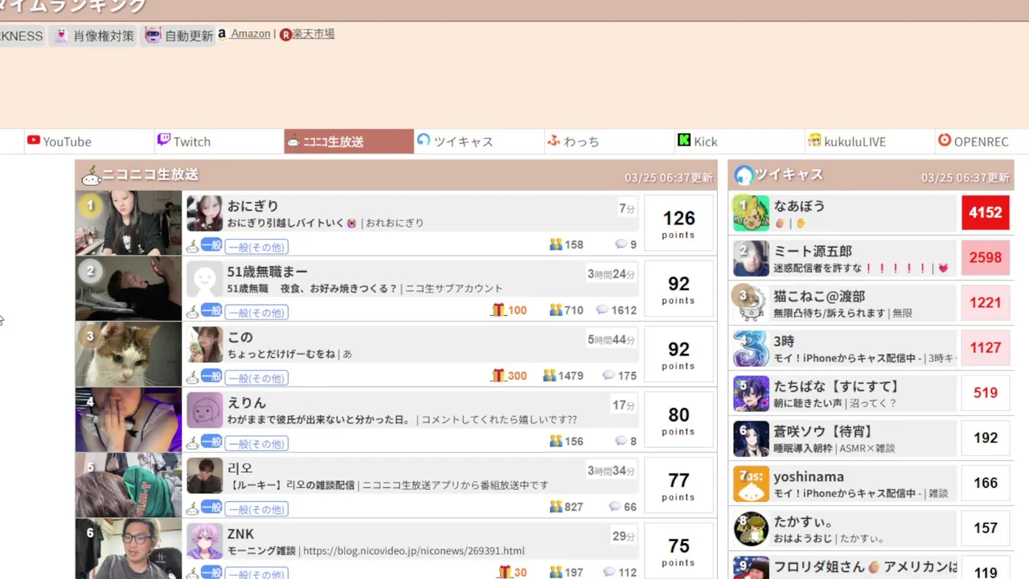Open the なあぼう channel name

point(799,206)
